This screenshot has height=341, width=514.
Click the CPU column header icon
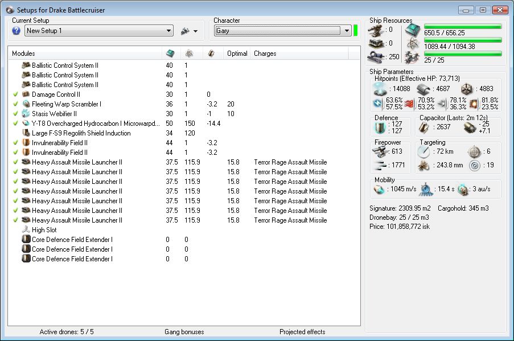(x=170, y=53)
